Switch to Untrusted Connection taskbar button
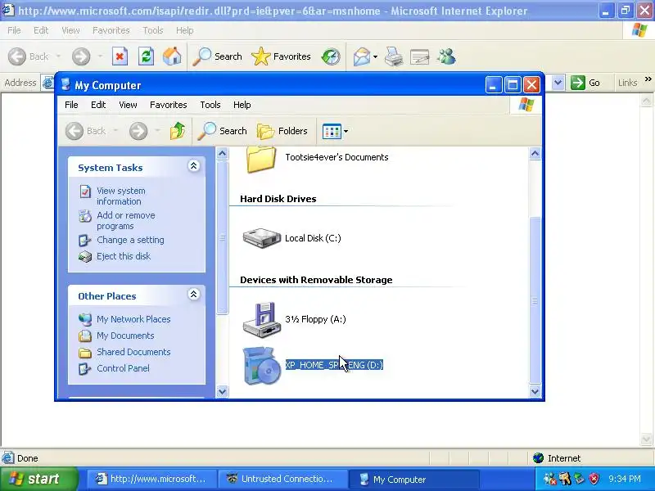655x491 pixels. 282,479
